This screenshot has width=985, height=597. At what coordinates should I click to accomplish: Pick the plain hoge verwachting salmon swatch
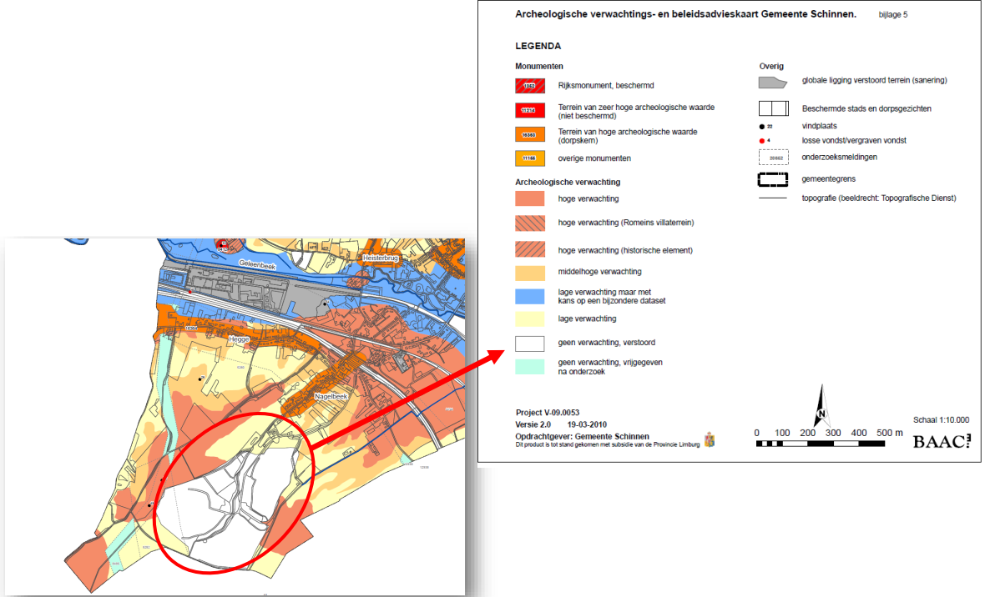coord(530,199)
